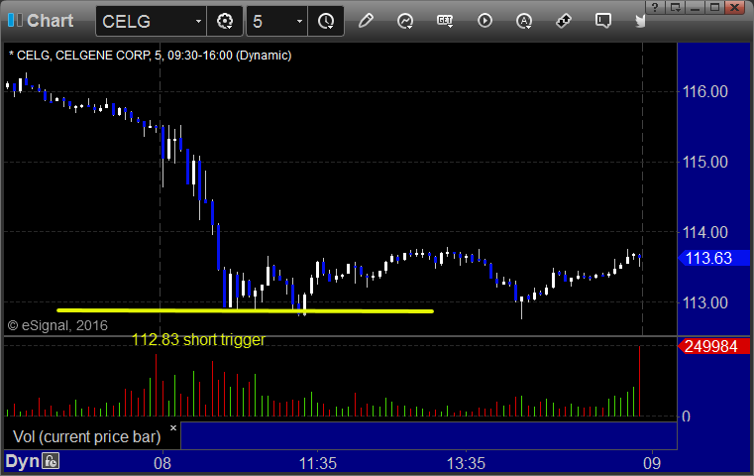Click the 09 date axis label

[652, 463]
